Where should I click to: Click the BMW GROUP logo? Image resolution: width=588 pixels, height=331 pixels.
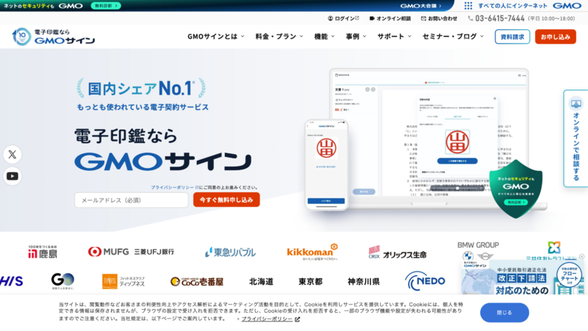tap(478, 251)
